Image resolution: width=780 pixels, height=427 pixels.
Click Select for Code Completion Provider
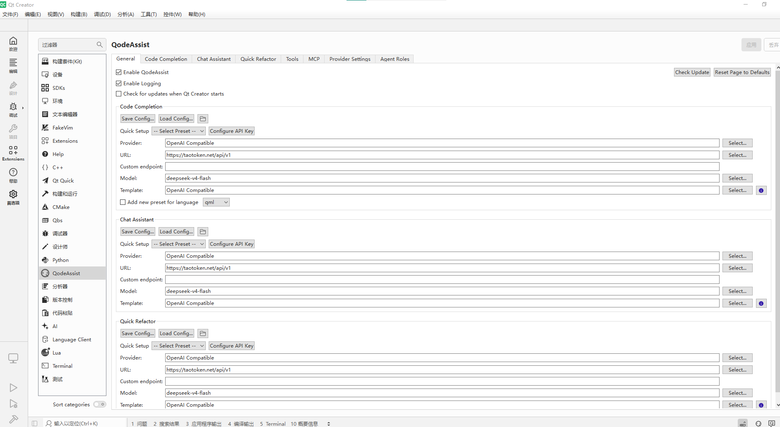(737, 143)
